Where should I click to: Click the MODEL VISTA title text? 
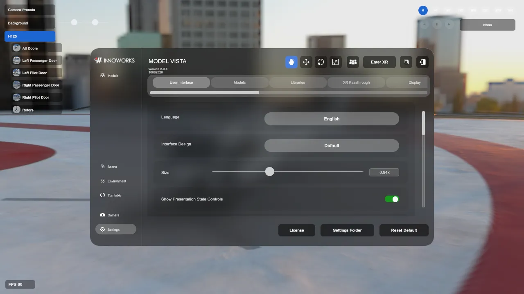pyautogui.click(x=167, y=61)
